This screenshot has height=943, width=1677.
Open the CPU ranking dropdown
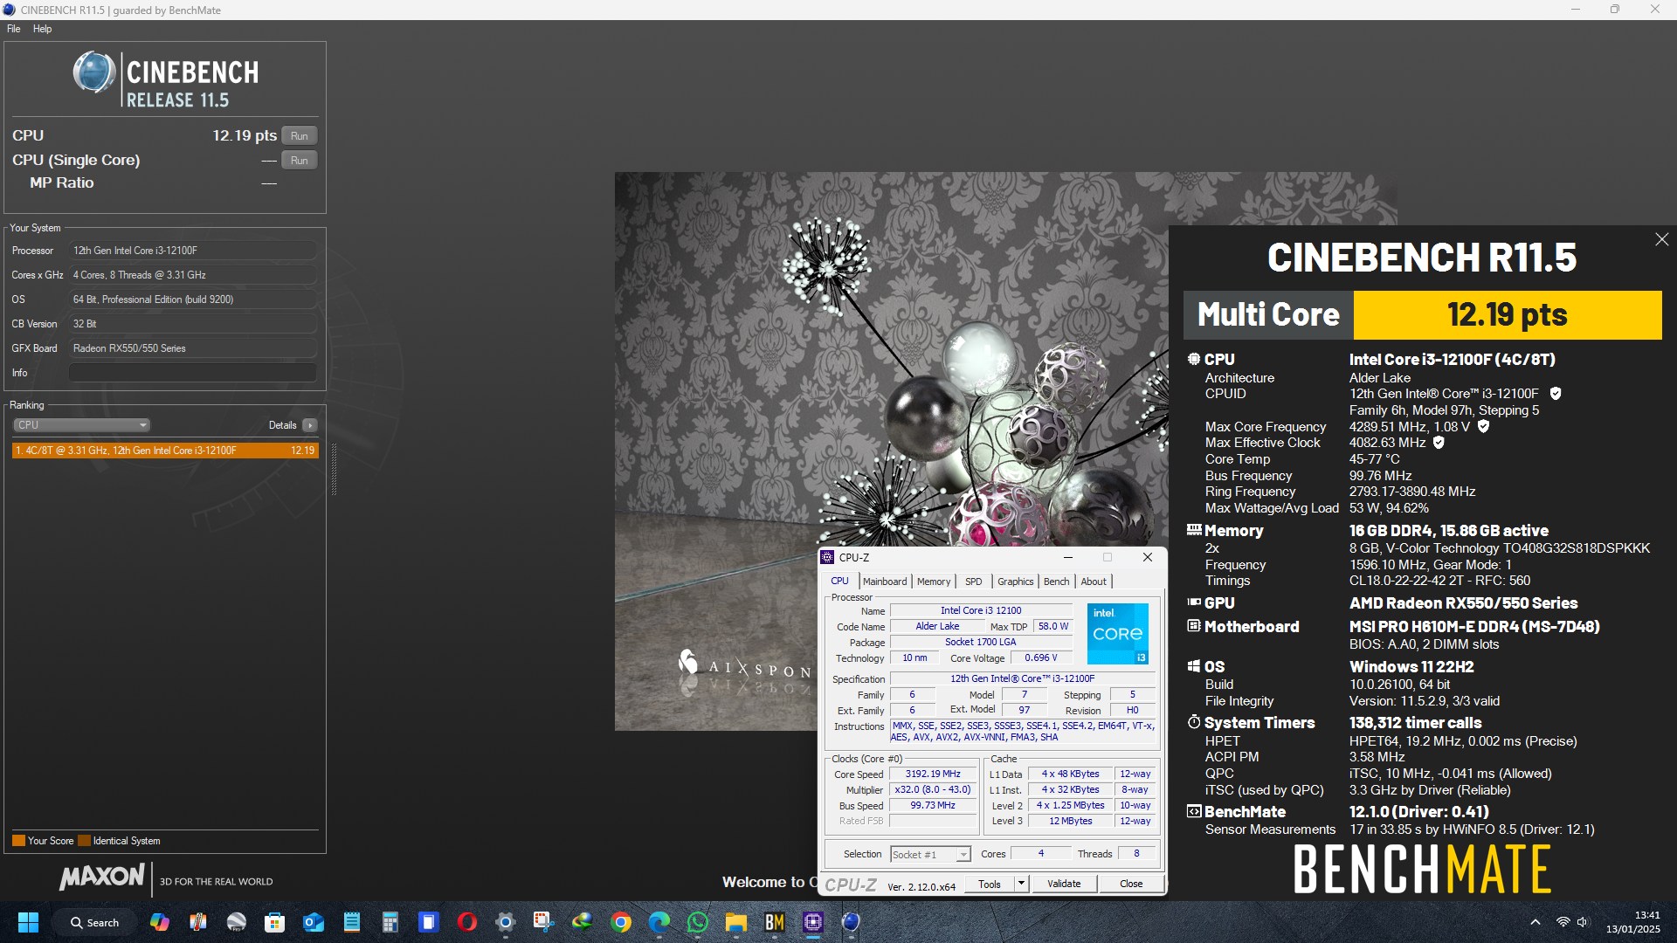pos(81,425)
